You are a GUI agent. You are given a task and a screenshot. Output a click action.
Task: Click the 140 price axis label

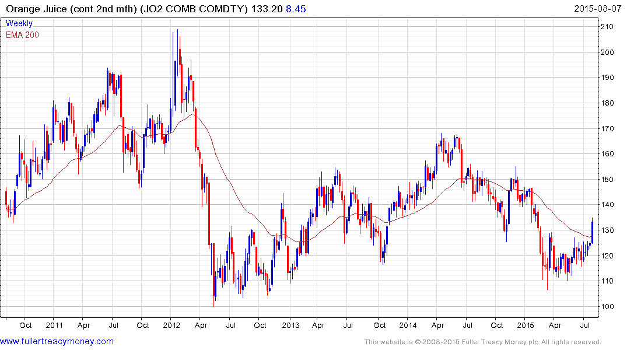coord(607,205)
